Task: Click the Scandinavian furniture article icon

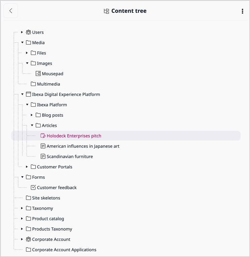Action: click(x=43, y=156)
